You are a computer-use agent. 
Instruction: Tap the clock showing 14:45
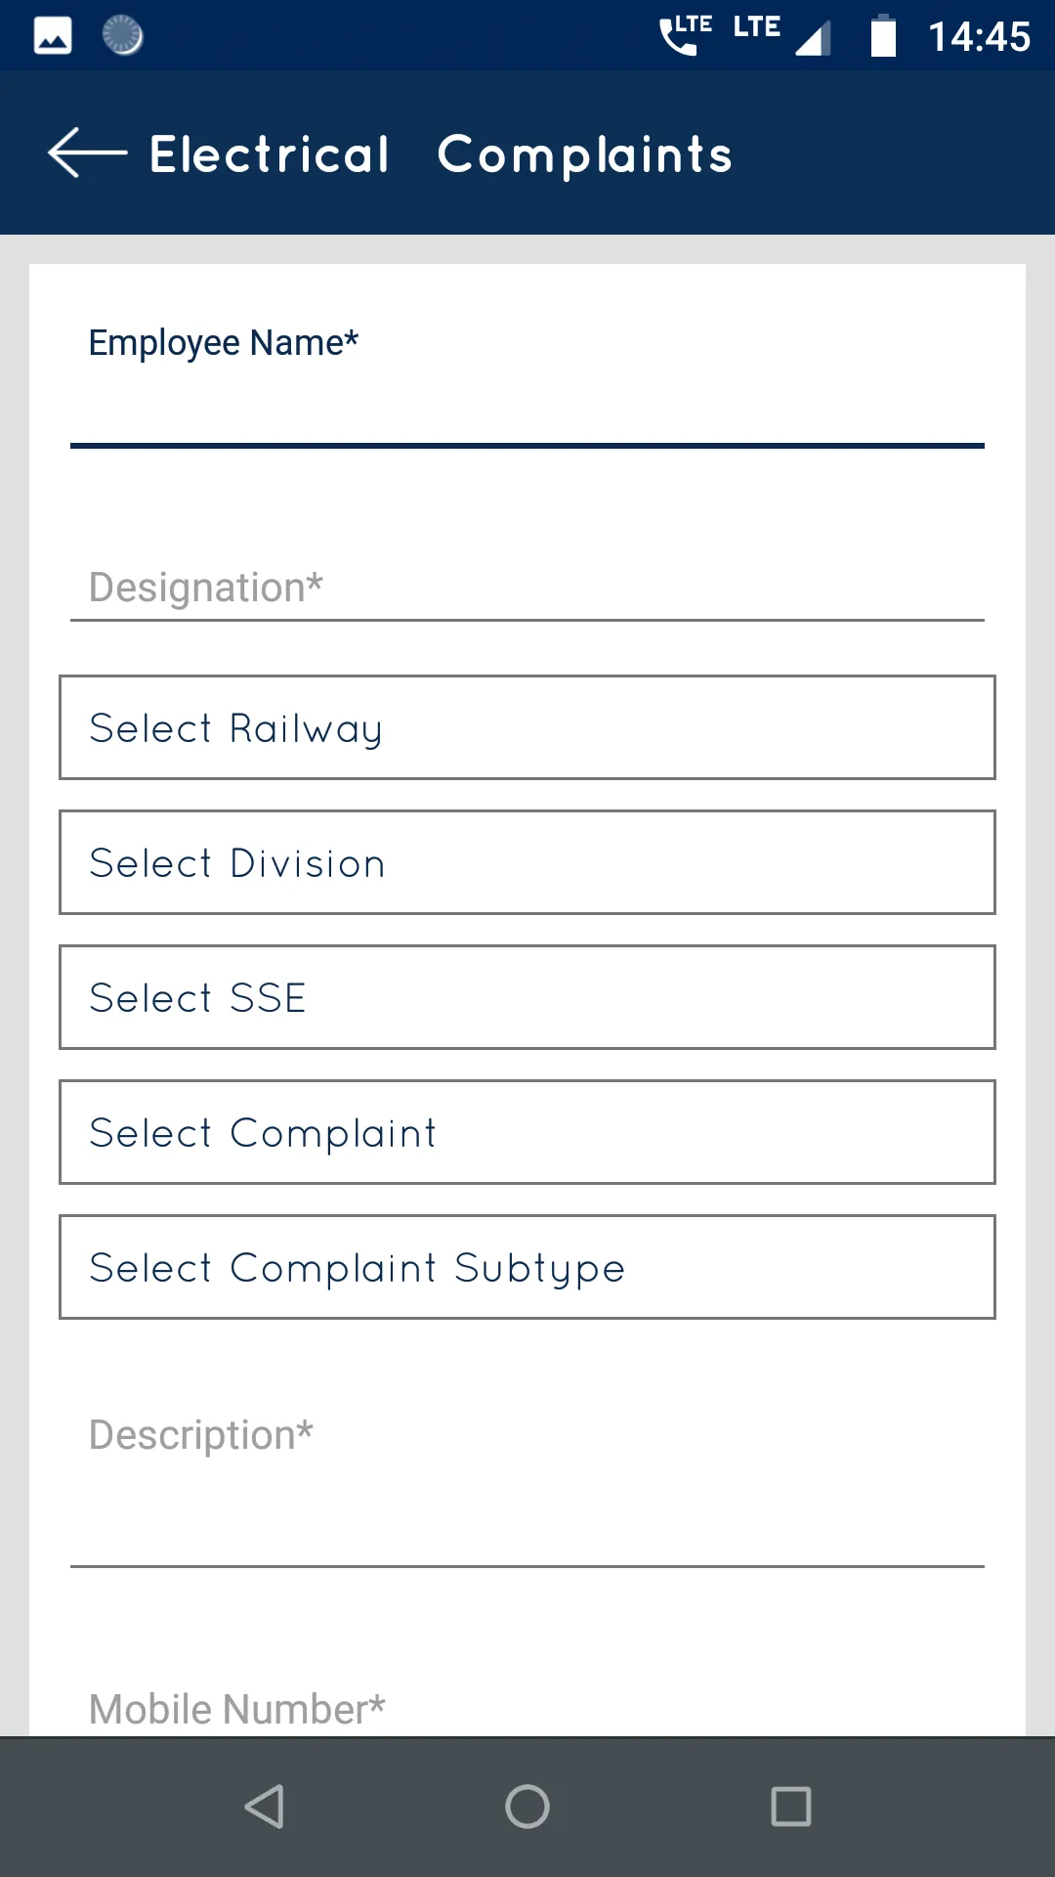coord(979,37)
